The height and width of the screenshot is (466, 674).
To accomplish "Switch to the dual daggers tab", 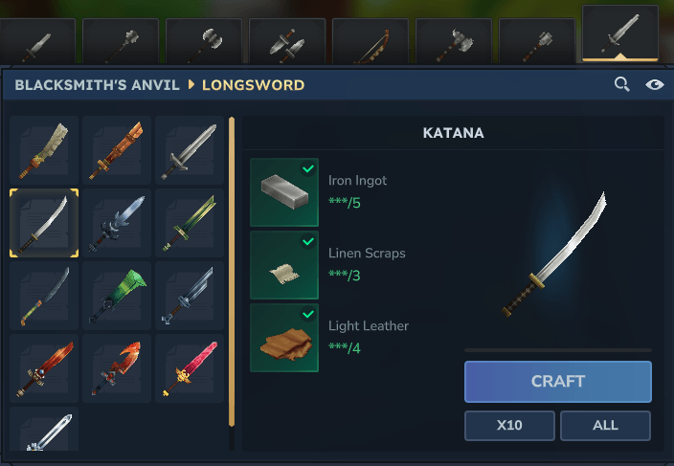I will point(287,42).
